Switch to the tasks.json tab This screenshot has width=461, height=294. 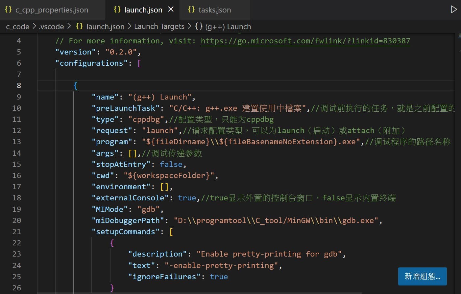214,10
